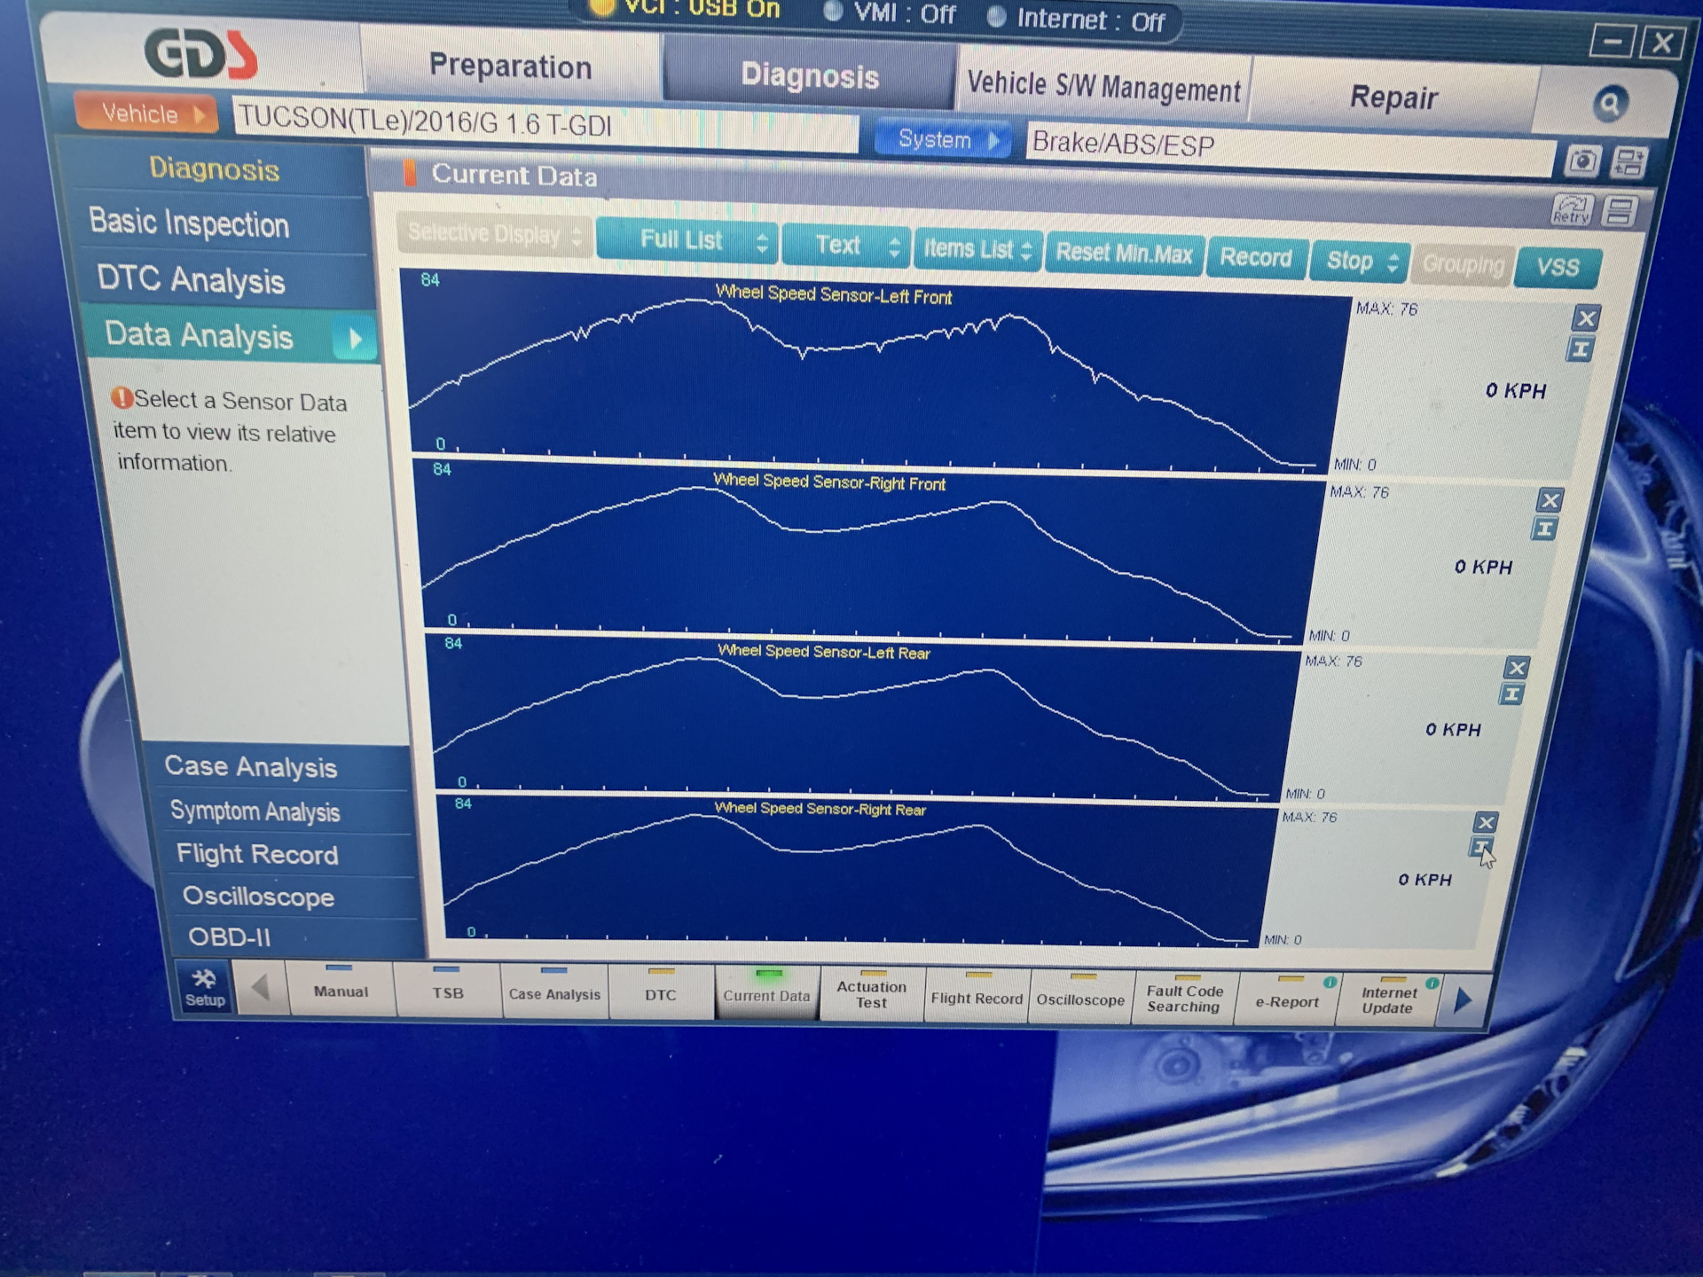Select DTC Analysis in the sidebar
This screenshot has width=1703, height=1277.
(191, 280)
